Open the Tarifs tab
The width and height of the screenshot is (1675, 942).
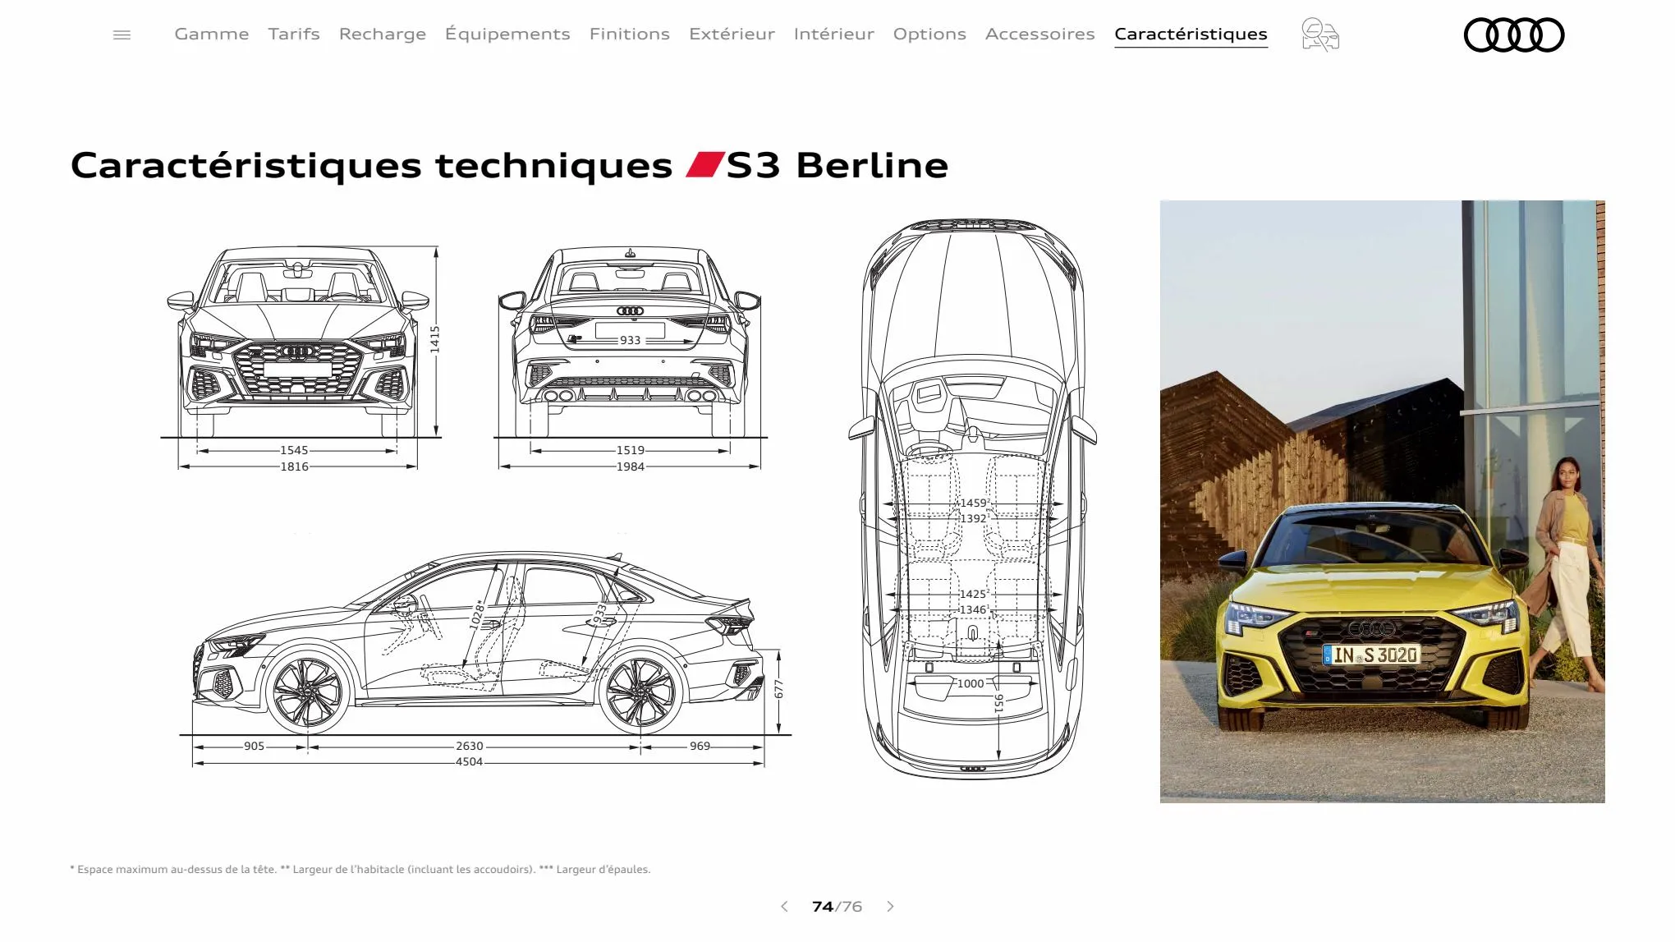tap(294, 34)
